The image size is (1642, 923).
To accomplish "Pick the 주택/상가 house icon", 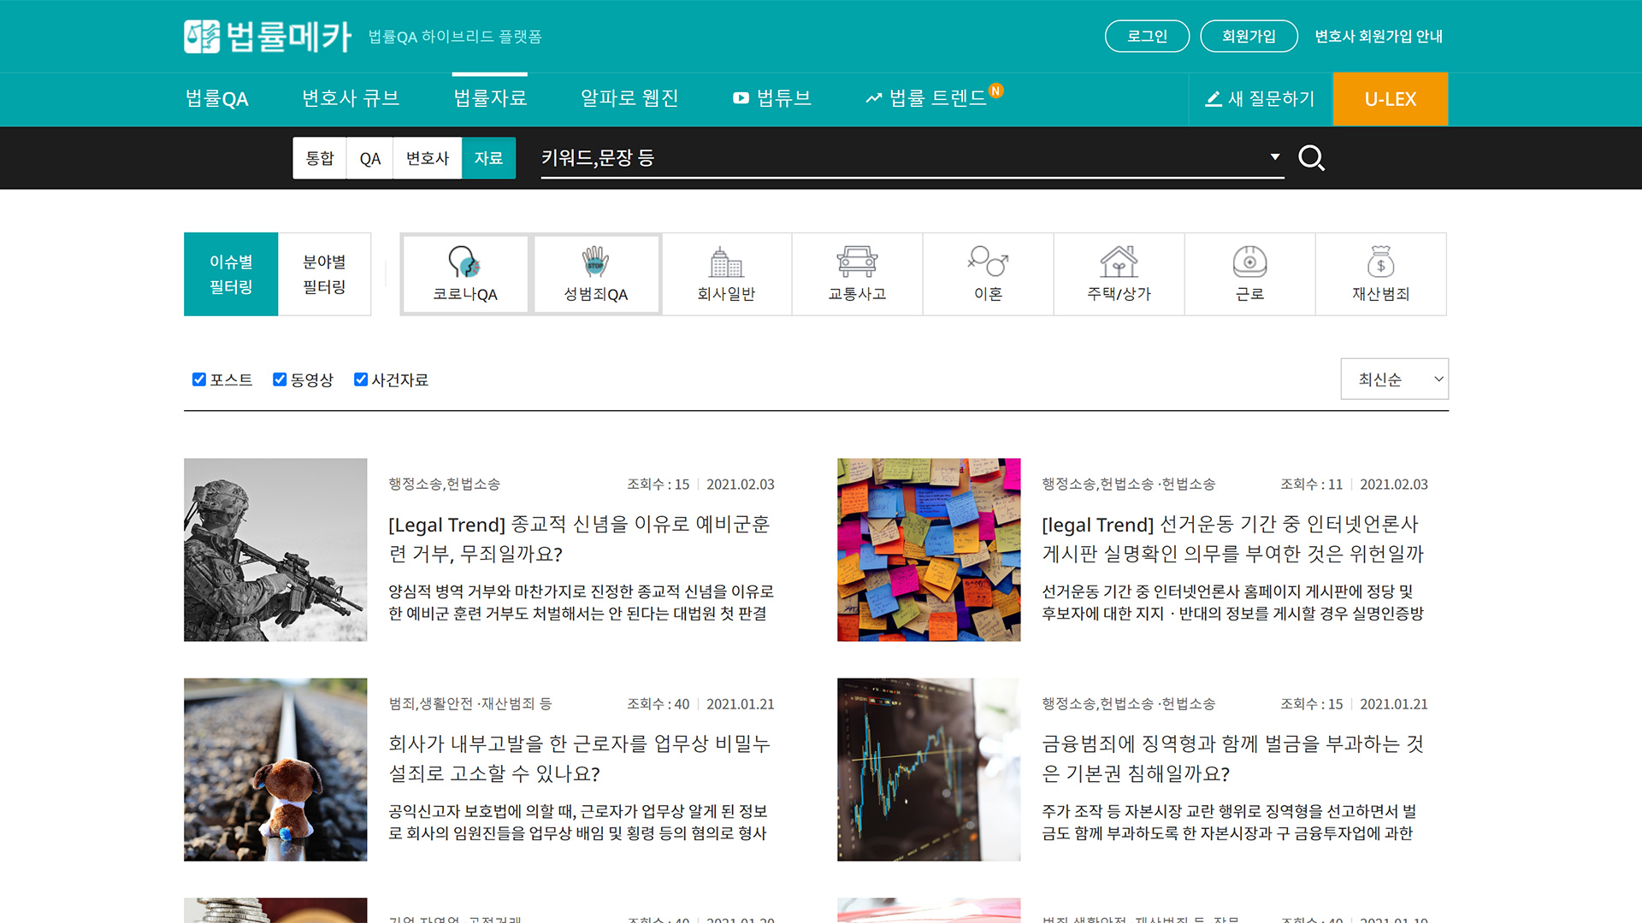I will pos(1119,262).
